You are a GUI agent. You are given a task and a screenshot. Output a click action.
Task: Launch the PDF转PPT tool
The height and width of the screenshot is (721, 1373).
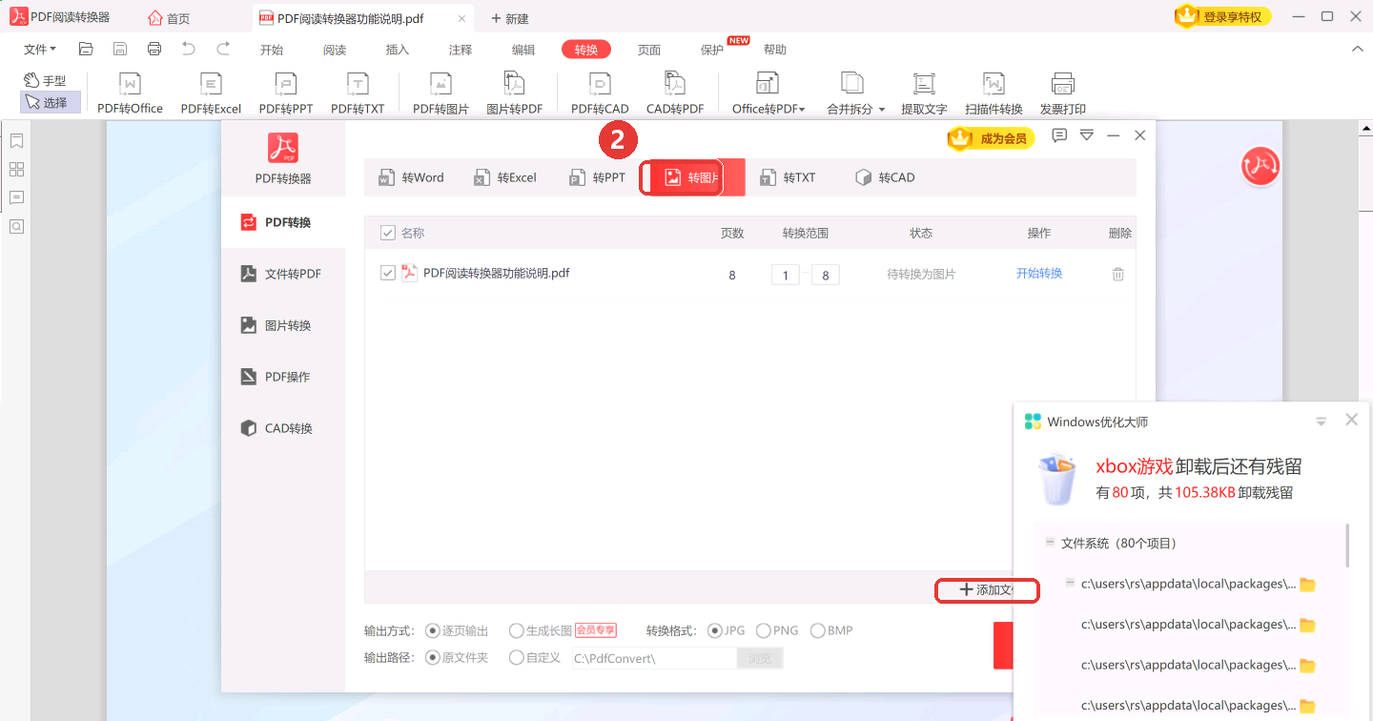click(286, 93)
